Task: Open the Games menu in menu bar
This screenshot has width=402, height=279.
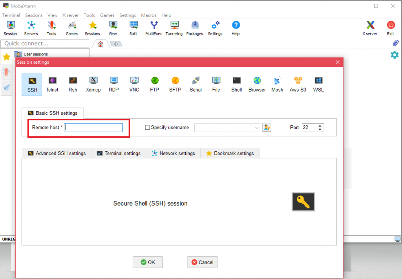Action: tap(107, 15)
